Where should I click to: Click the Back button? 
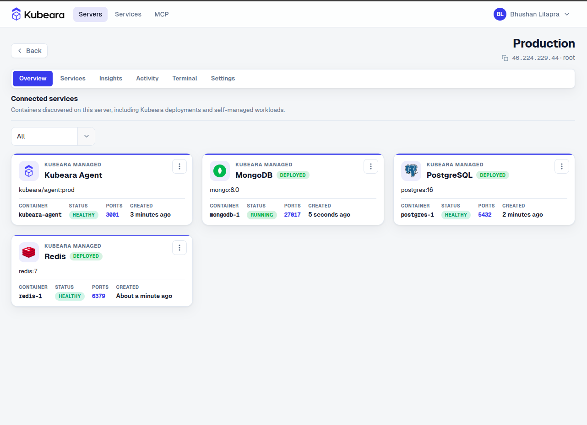[29, 51]
